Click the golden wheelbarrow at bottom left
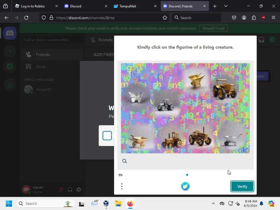This screenshot has height=210, width=280. pyautogui.click(x=138, y=141)
